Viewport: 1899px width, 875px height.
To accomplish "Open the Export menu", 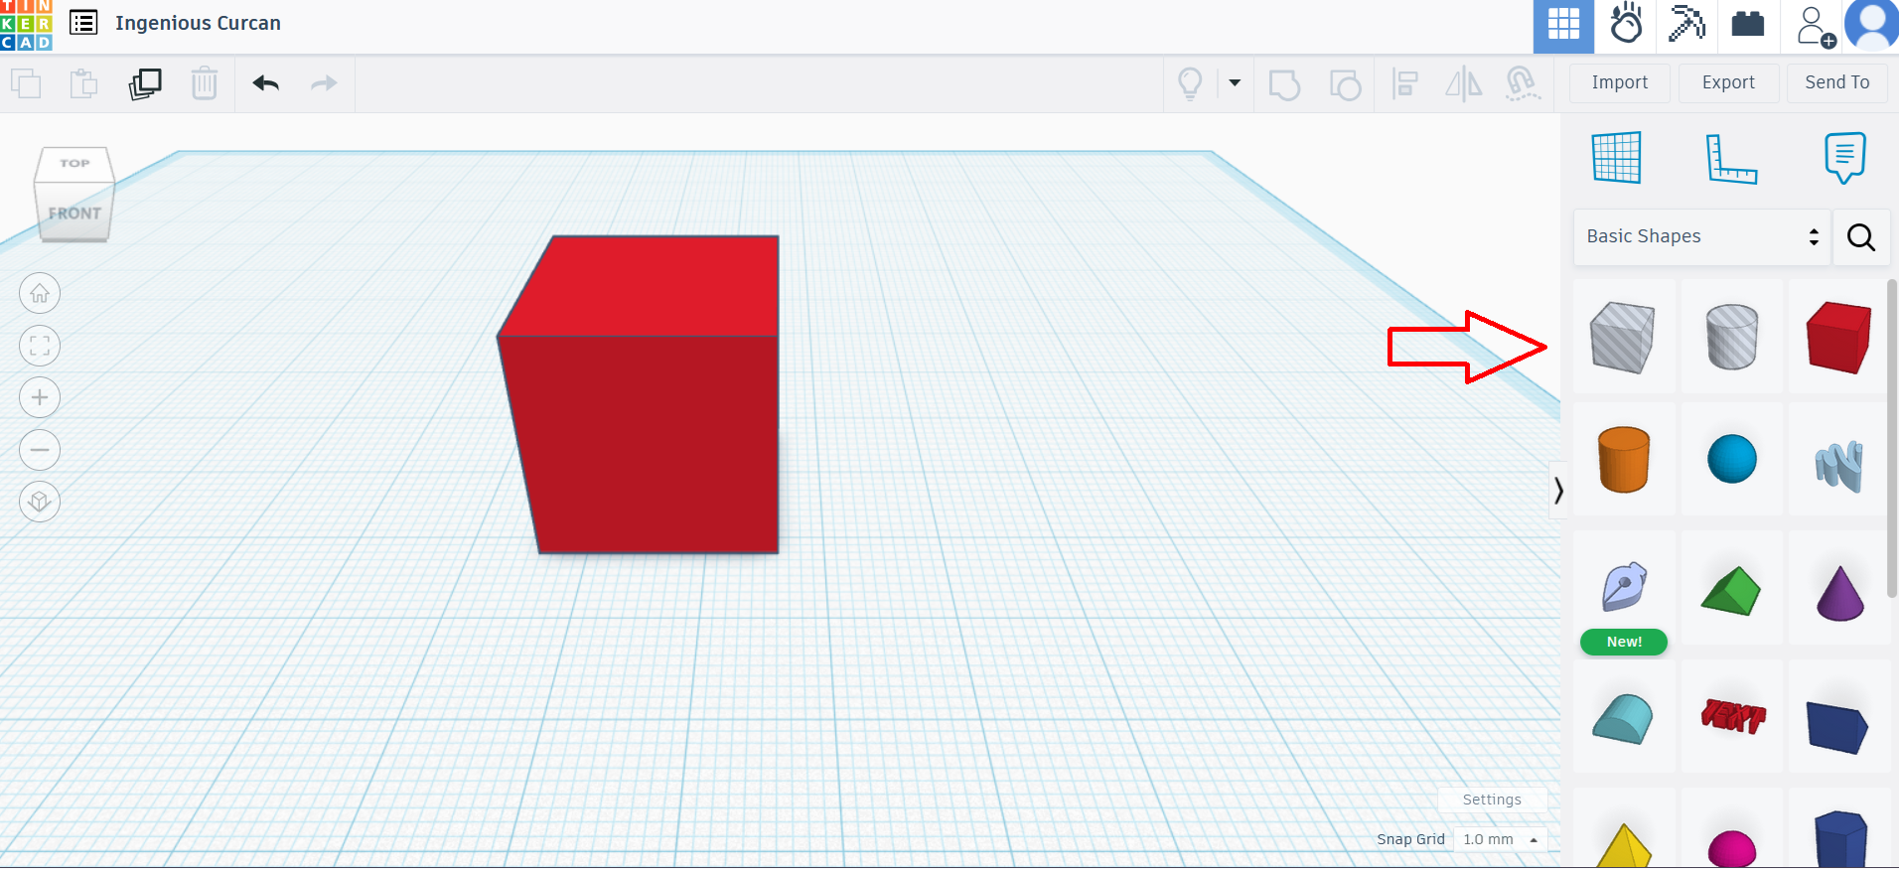I will 1728,83.
